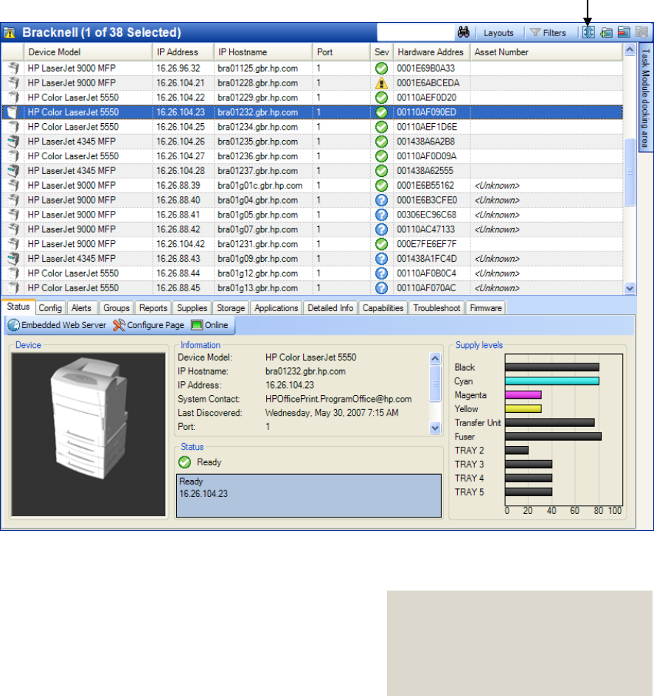Click the add-to-group folder icon with plus
Viewport: 654px width, 696px height.
coord(606,32)
